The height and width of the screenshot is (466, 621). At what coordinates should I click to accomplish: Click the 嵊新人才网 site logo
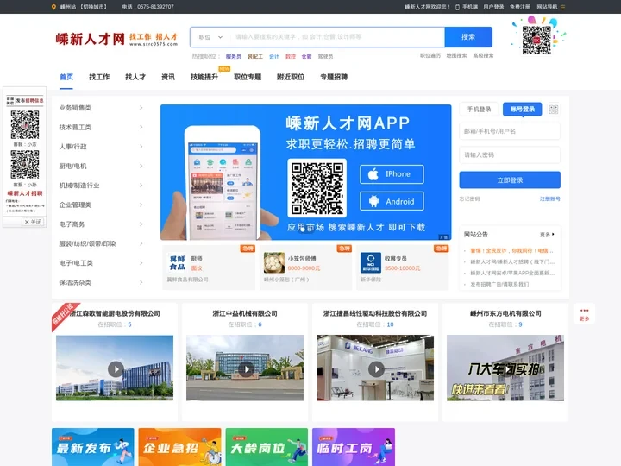[116, 39]
